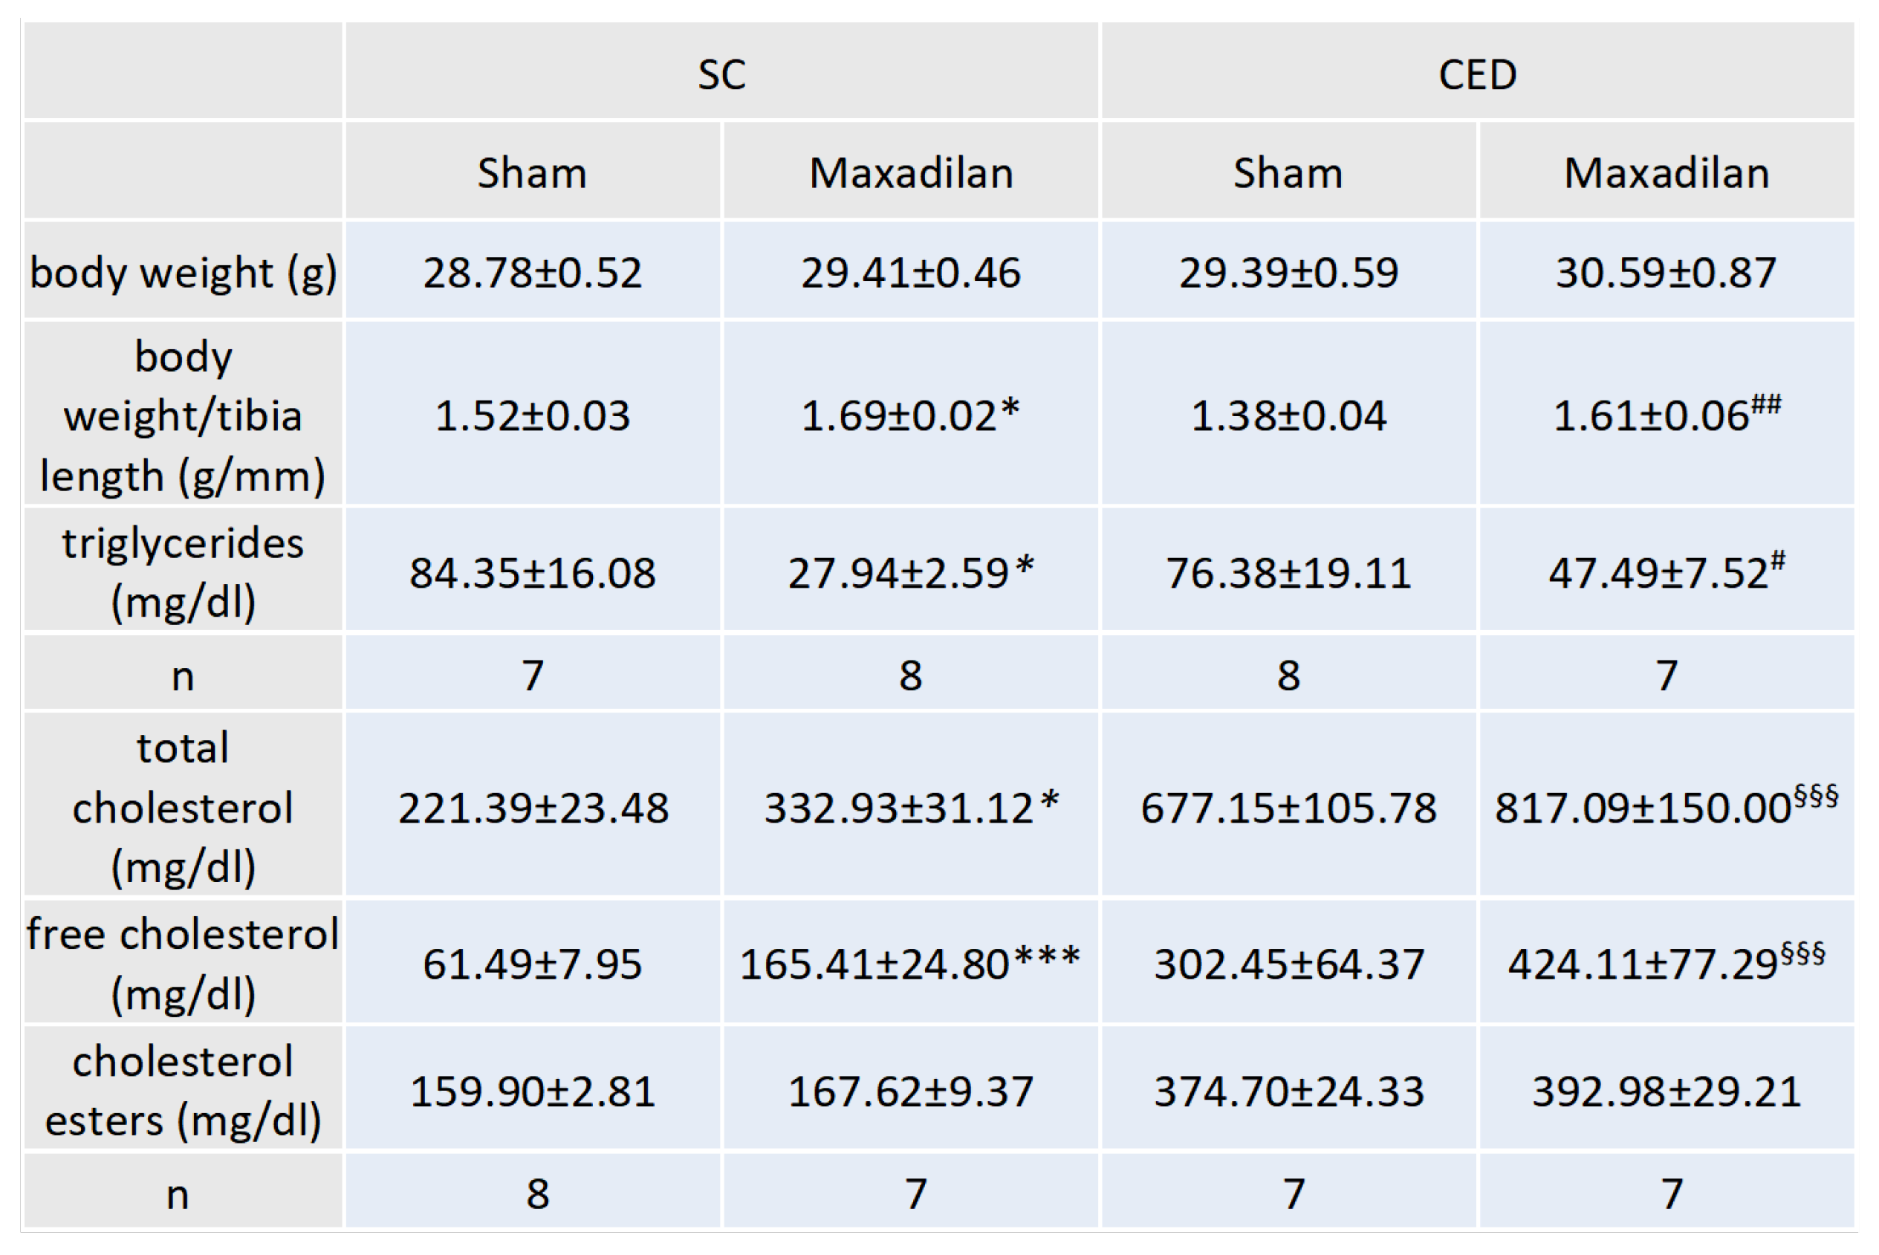This screenshot has width=1879, height=1255.
Task: Click the 28.78±0.52 body weight cell
Action: 532,272
